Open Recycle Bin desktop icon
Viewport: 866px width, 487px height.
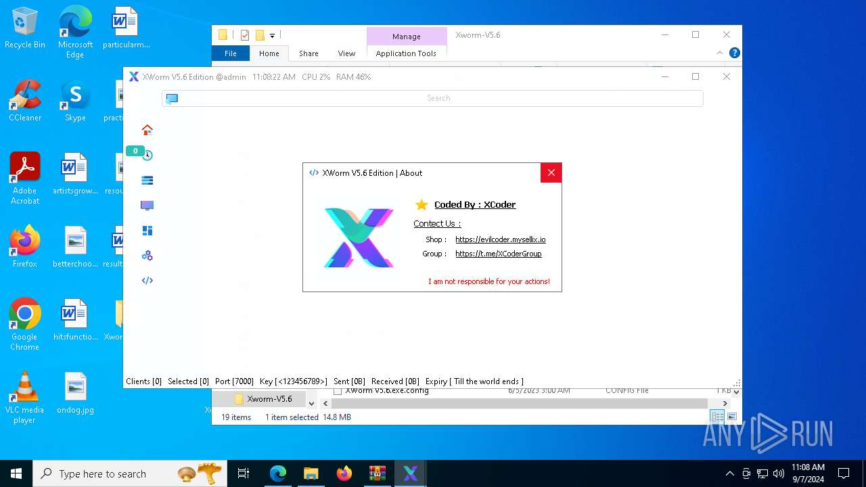coord(25,28)
